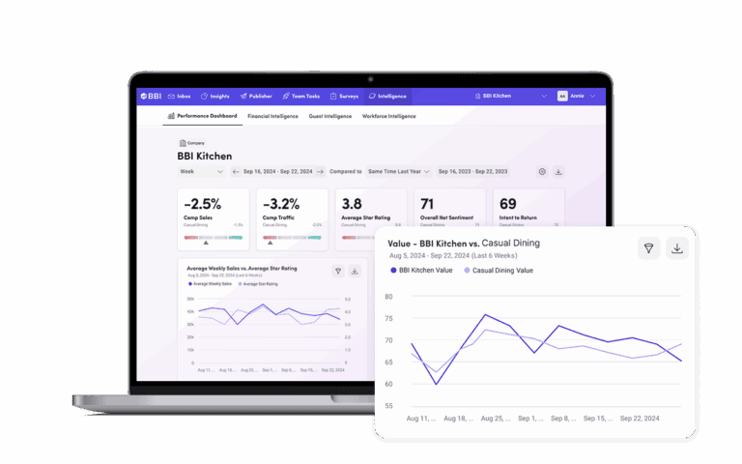Download the Value chart

[x=677, y=248]
